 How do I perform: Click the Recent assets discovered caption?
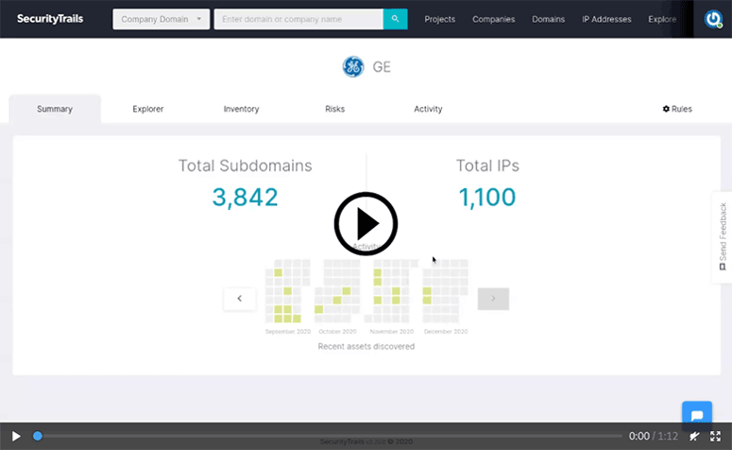[366, 346]
